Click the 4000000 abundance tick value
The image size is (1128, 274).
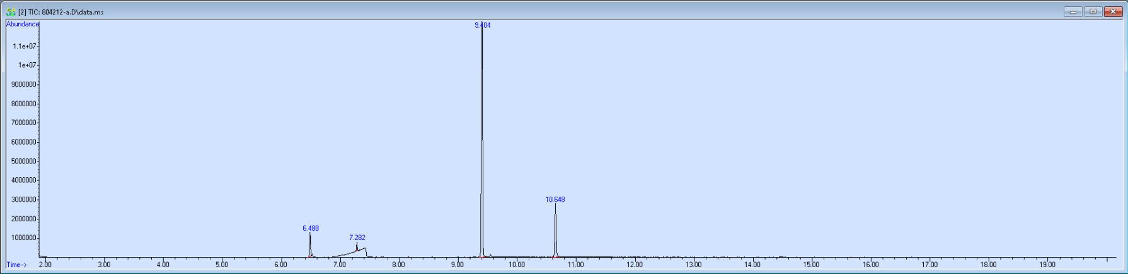point(24,180)
